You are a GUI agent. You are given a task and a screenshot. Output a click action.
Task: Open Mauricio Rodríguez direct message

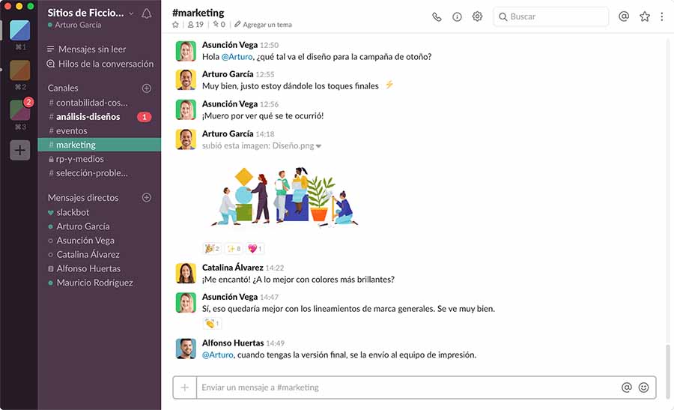coord(100,283)
